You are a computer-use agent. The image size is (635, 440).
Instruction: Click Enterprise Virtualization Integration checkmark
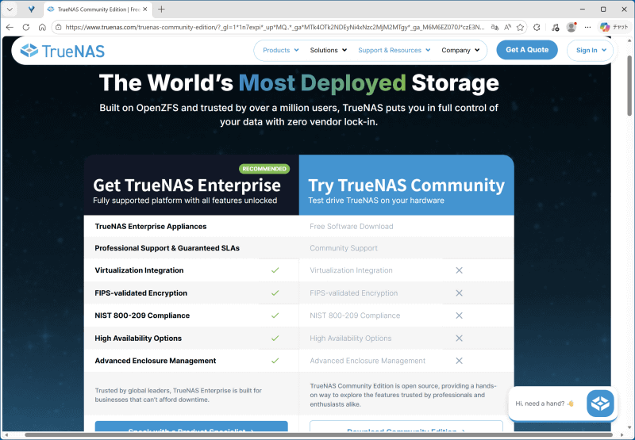[275, 270]
